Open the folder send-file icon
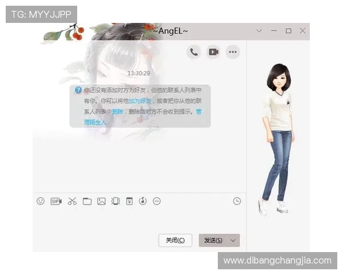This screenshot has height=275, width=343. (x=87, y=201)
